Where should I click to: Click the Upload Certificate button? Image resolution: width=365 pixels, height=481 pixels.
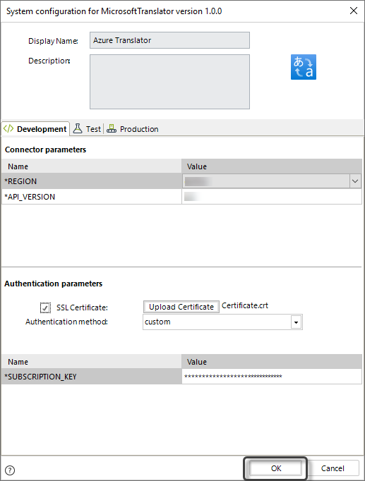[181, 307]
